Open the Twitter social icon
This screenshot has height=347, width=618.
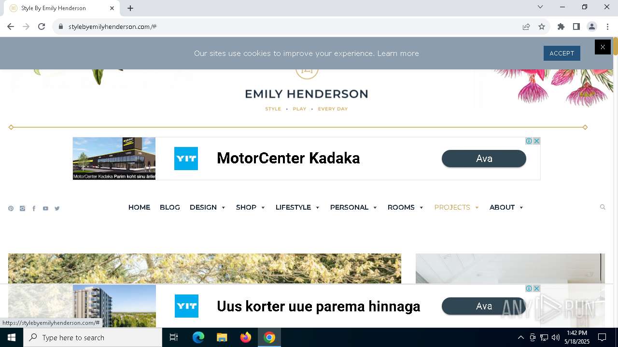(x=57, y=209)
